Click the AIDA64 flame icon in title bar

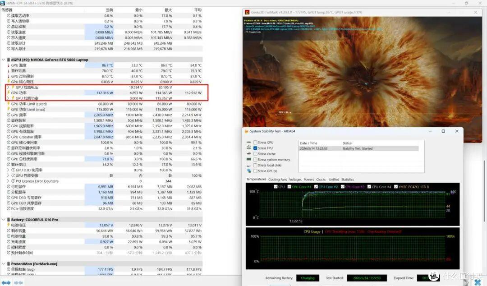(247, 131)
